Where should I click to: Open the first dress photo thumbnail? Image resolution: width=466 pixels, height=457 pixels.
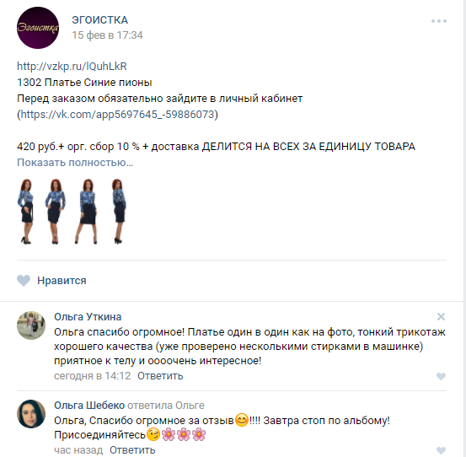point(26,212)
